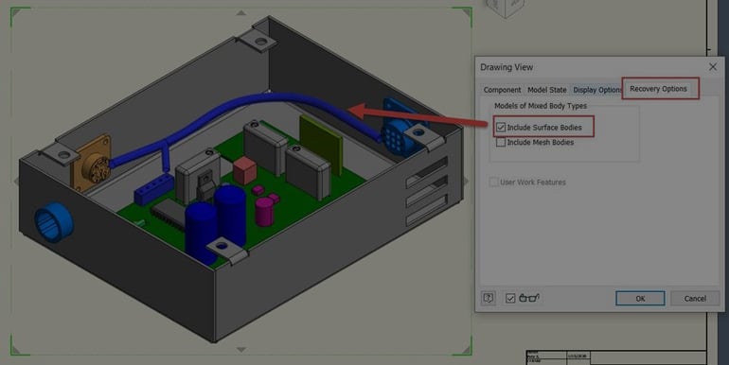Screen dimensions: 729x365
Task: Enable Include Mesh Bodies
Action: 501,142
